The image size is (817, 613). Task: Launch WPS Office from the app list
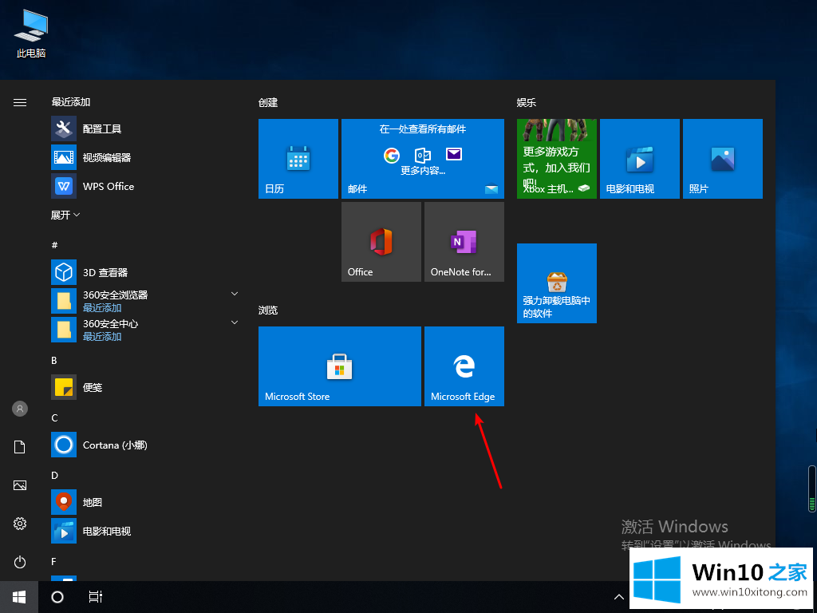point(146,186)
